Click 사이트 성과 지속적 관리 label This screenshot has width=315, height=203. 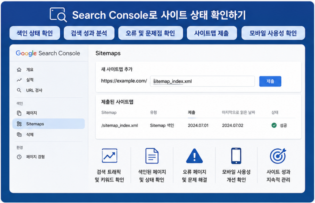278,176
